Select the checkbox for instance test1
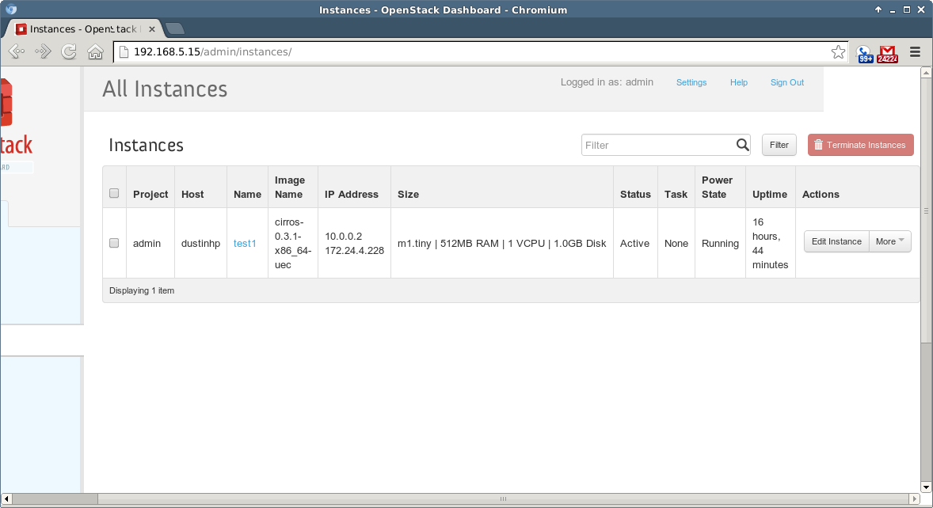 click(x=114, y=243)
